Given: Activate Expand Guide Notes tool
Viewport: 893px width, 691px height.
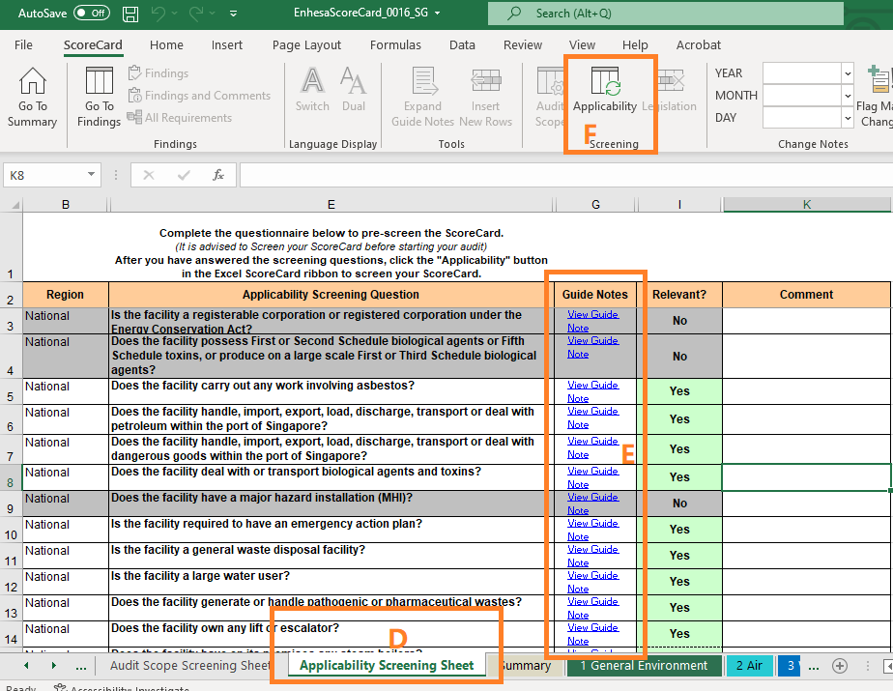Looking at the screenshot, I should pyautogui.click(x=422, y=94).
